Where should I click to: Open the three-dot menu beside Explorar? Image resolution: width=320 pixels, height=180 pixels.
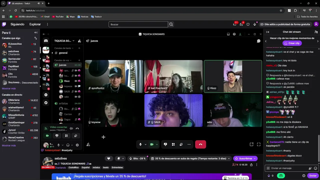[47, 24]
